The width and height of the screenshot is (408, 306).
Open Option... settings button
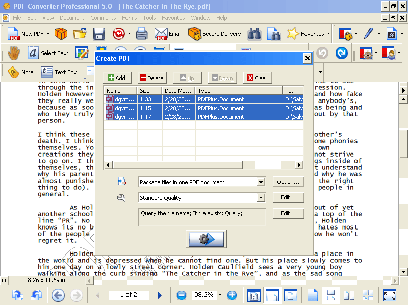coord(288,182)
